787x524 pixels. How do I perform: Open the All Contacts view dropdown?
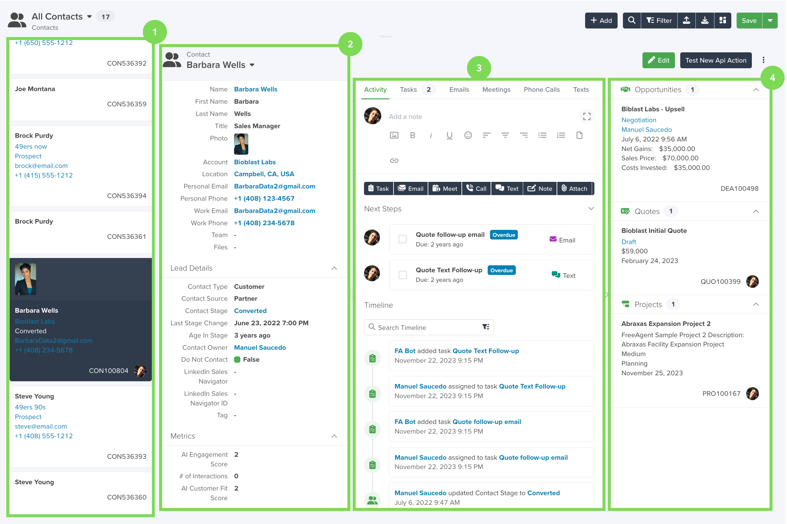tap(89, 16)
